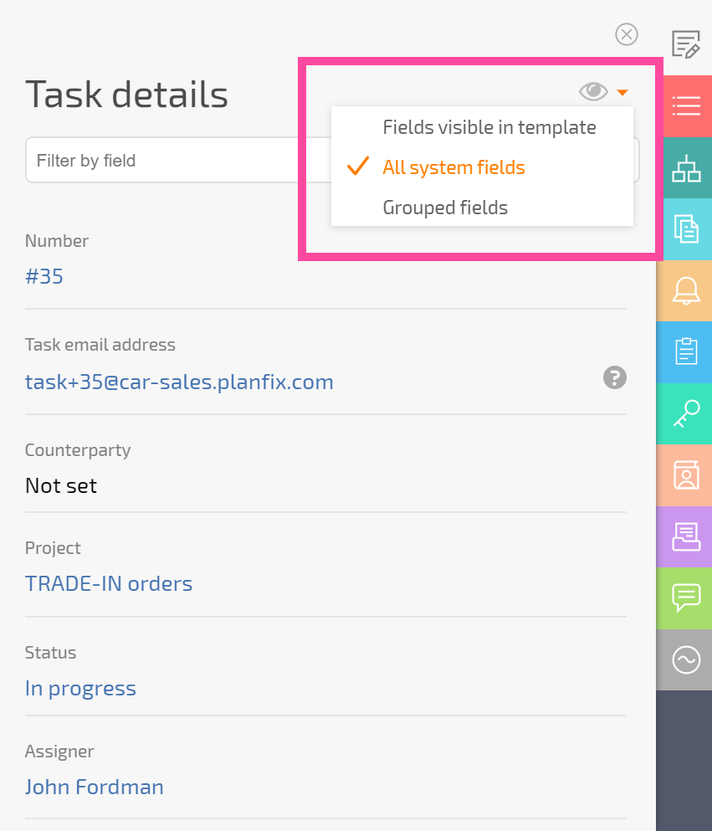Click the hierarchy structure sidebar icon
The image size is (712, 831).
point(686,168)
